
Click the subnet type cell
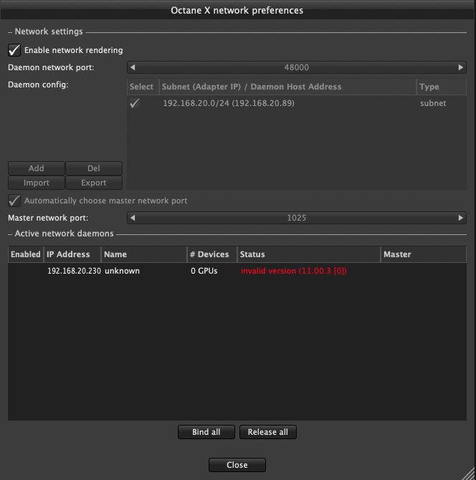pyautogui.click(x=433, y=103)
